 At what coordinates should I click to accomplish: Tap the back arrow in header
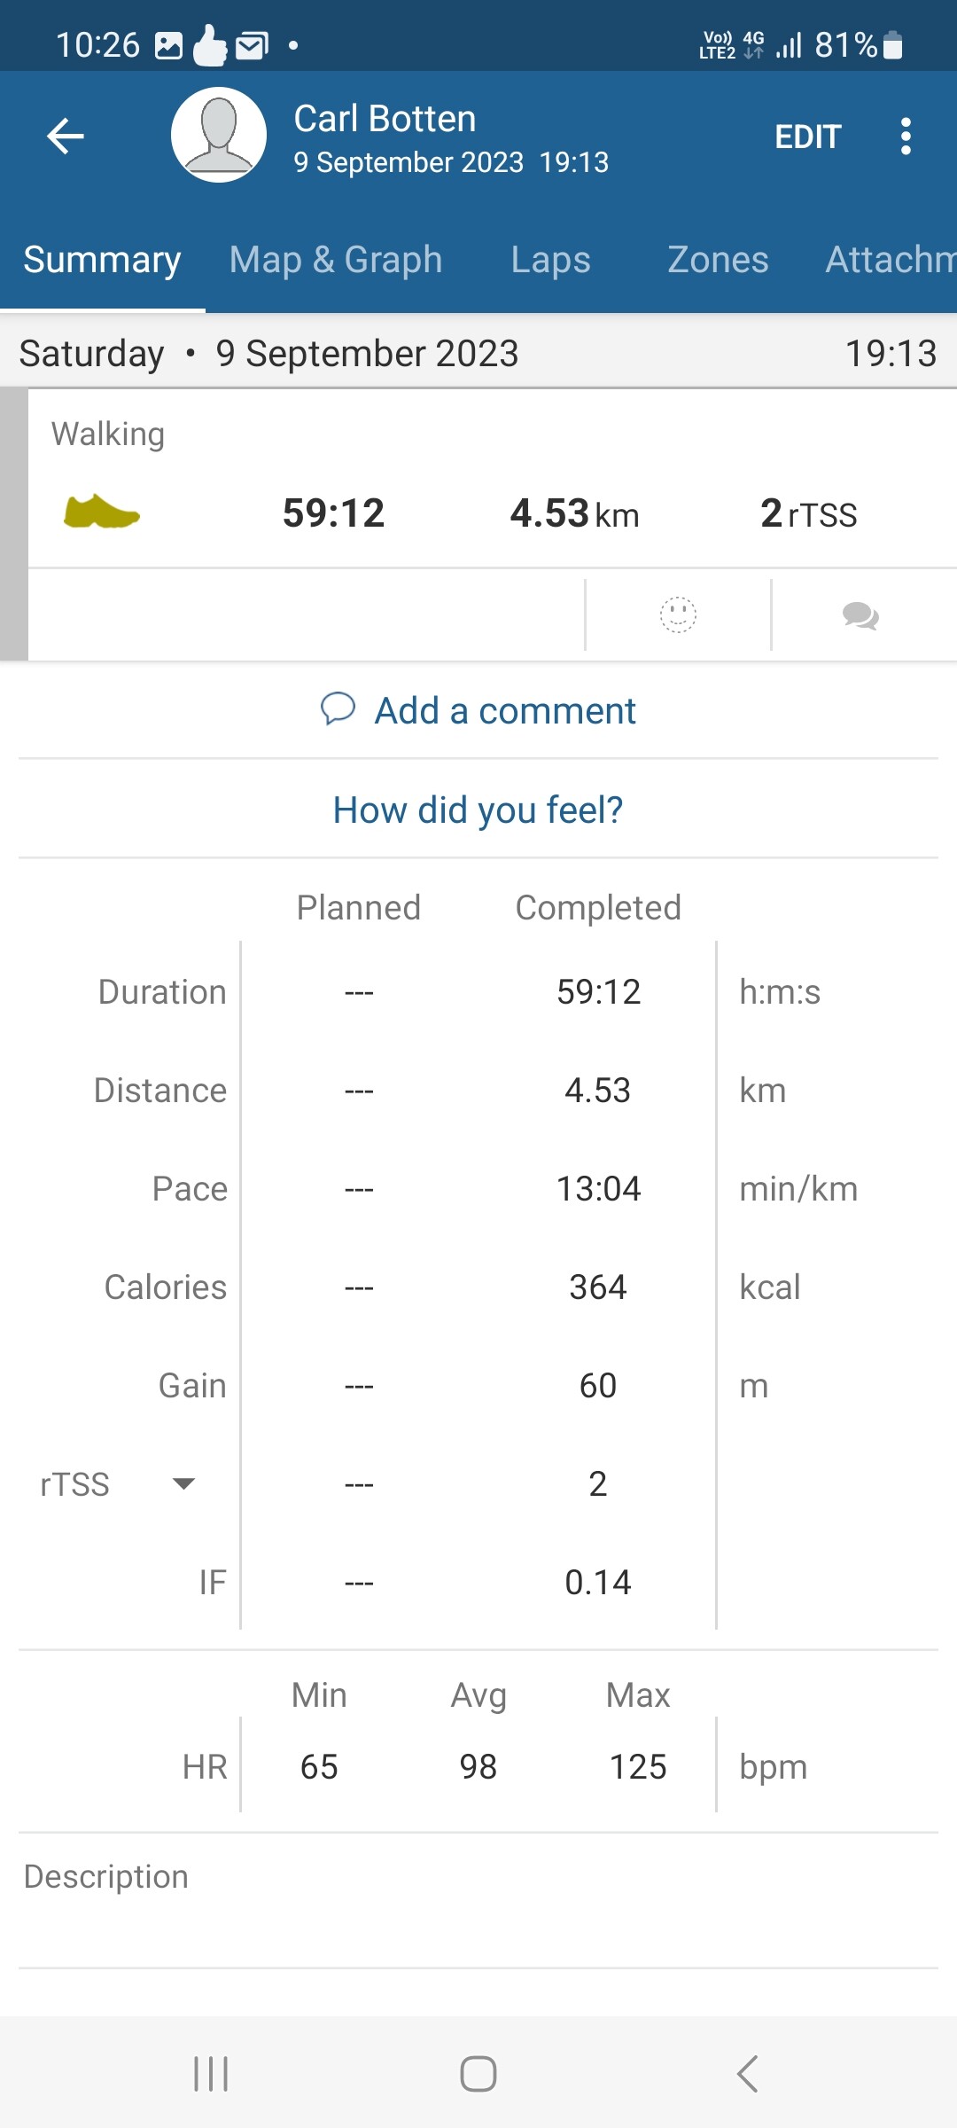[66, 136]
